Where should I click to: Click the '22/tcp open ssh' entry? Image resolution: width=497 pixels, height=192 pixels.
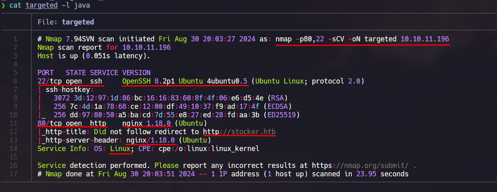coord(70,82)
